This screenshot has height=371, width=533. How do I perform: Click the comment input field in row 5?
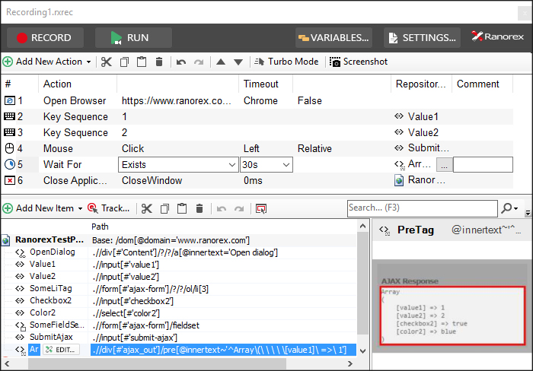483,165
